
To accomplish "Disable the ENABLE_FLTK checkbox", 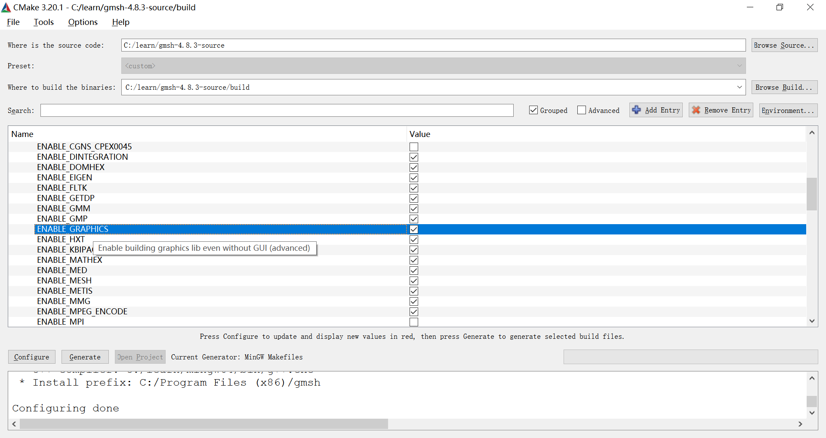I will [x=413, y=188].
